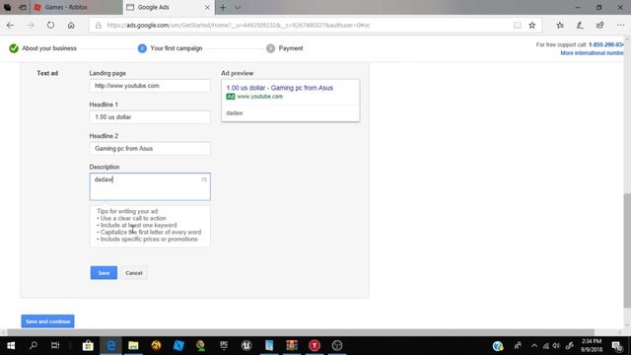Open the browser home page
Image resolution: width=631 pixels, height=355 pixels.
71,25
